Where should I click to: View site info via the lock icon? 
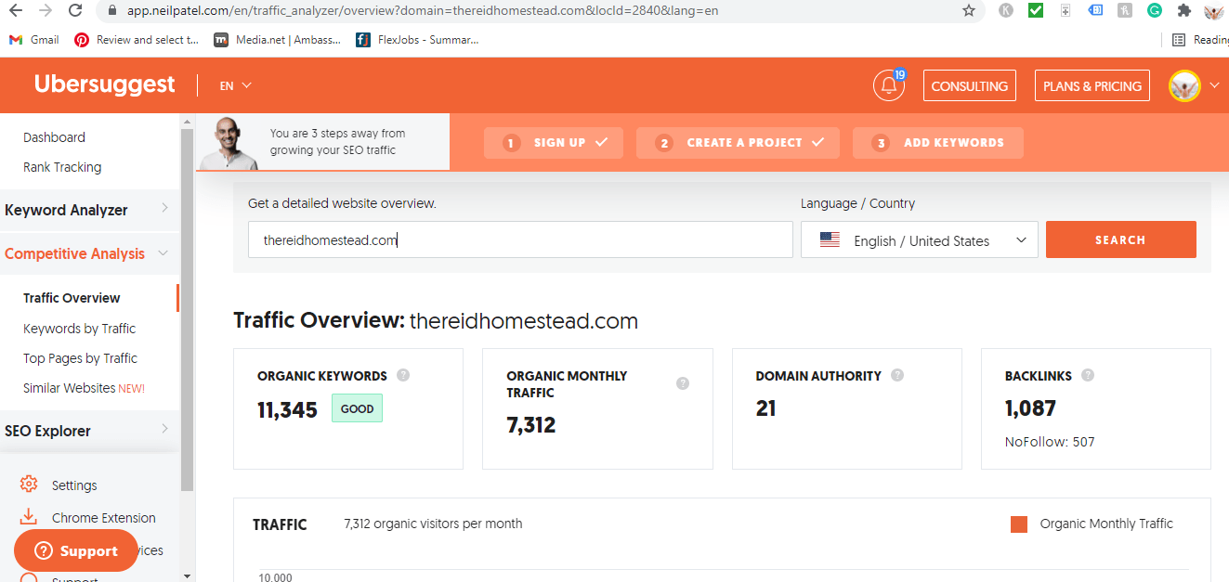pos(112,11)
